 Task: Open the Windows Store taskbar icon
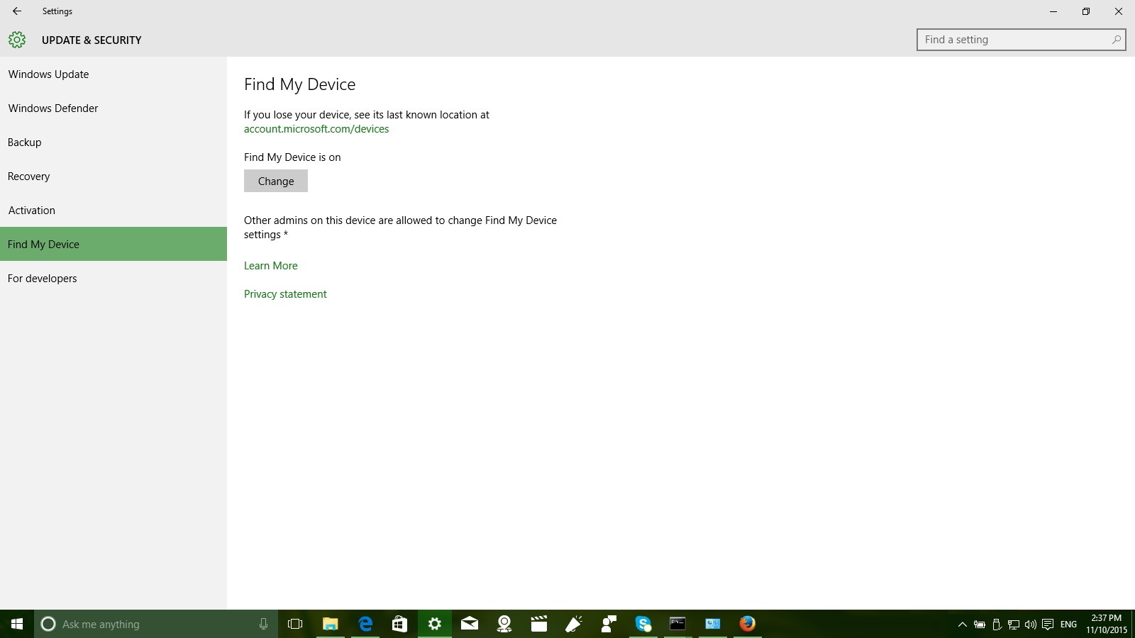[399, 624]
